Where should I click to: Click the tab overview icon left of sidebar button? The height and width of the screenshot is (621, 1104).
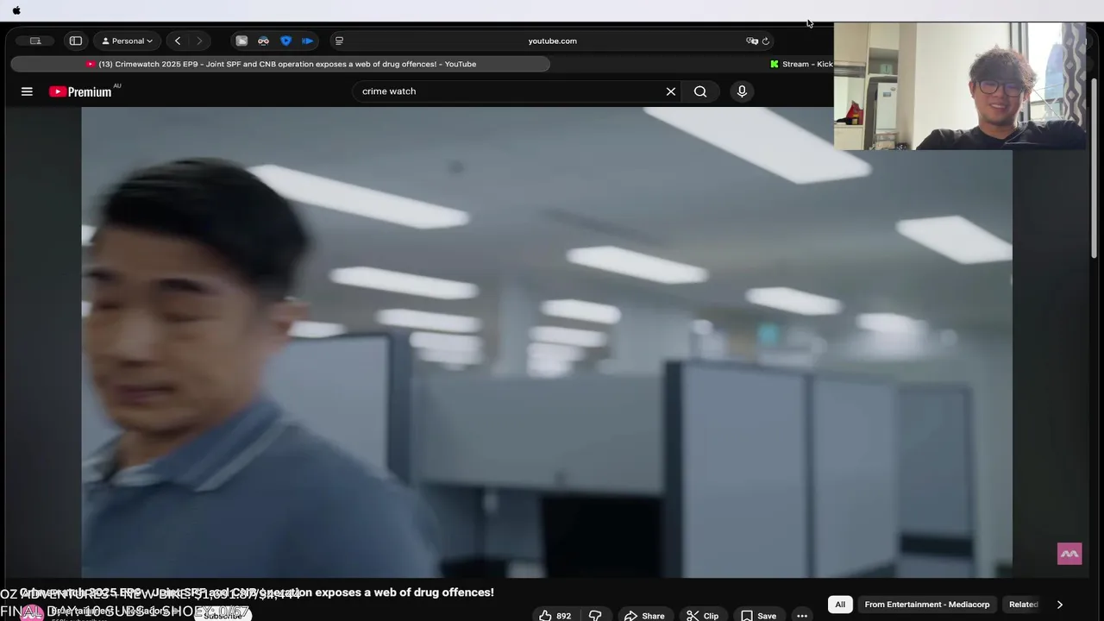(x=35, y=41)
